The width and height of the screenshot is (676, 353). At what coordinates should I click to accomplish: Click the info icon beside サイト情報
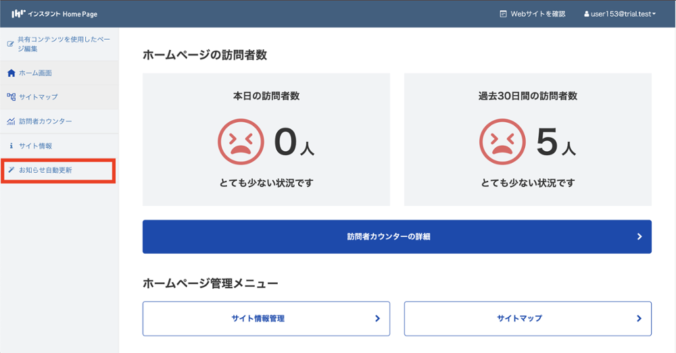tap(11, 146)
